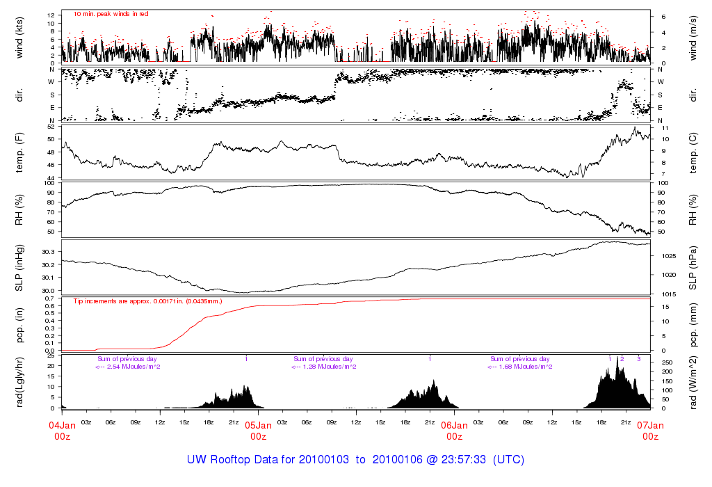Screen dimensions: 712x487
Task: Select the '05Jan 00z' date label
Action: 259,431
